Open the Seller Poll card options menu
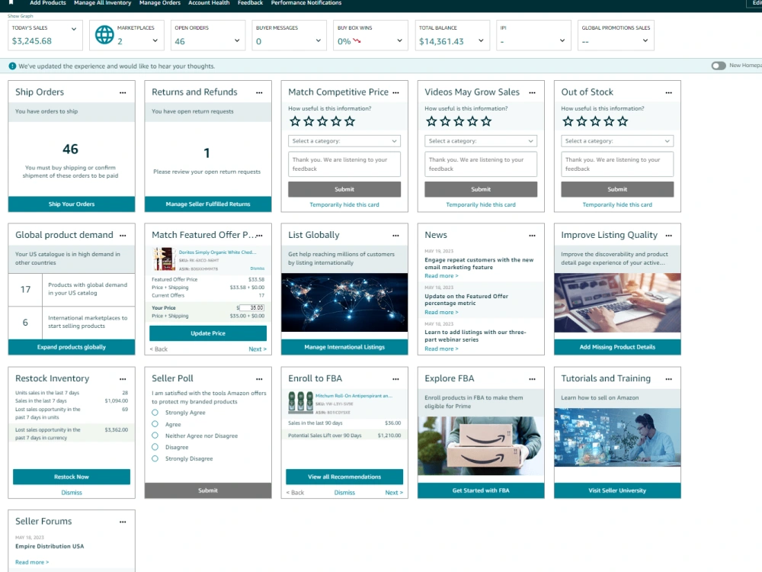 click(x=260, y=379)
